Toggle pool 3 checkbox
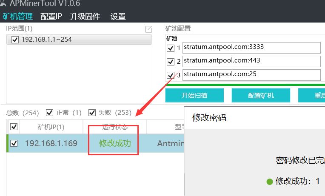 pyautogui.click(x=171, y=75)
